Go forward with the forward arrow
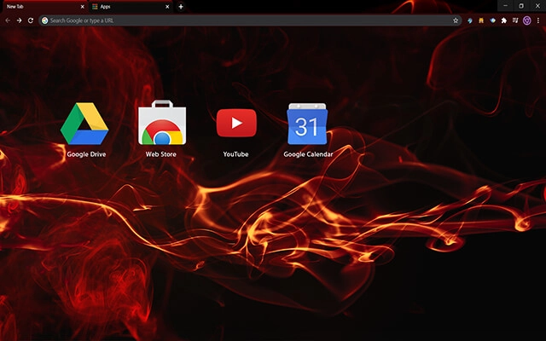The image size is (546, 341). (x=19, y=20)
